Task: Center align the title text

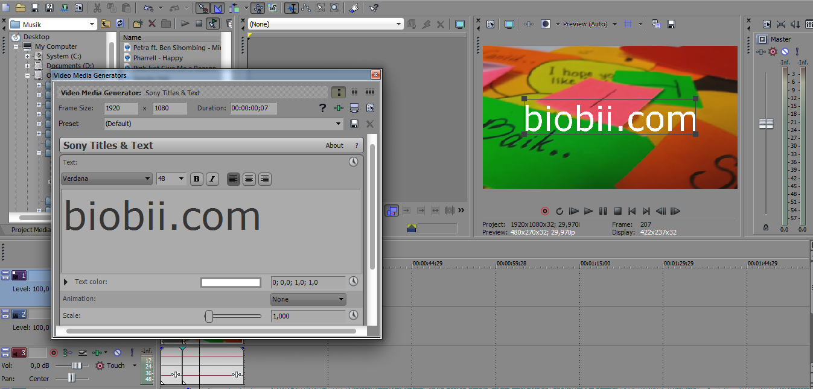Action: 249,179
